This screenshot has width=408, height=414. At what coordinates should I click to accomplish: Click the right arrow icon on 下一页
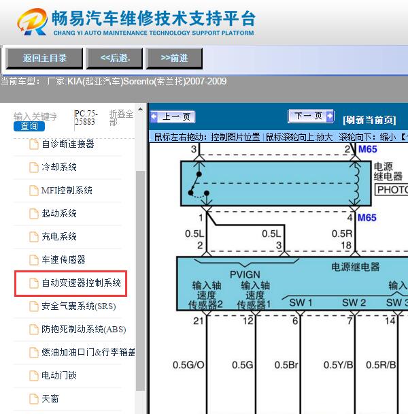click(330, 116)
